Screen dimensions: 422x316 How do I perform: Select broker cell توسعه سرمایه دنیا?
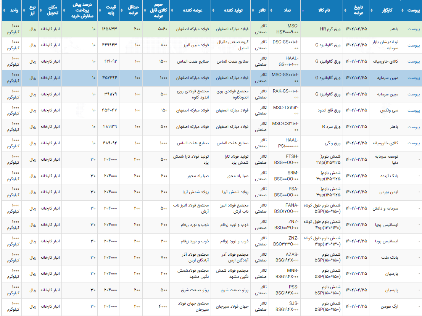tap(385, 160)
